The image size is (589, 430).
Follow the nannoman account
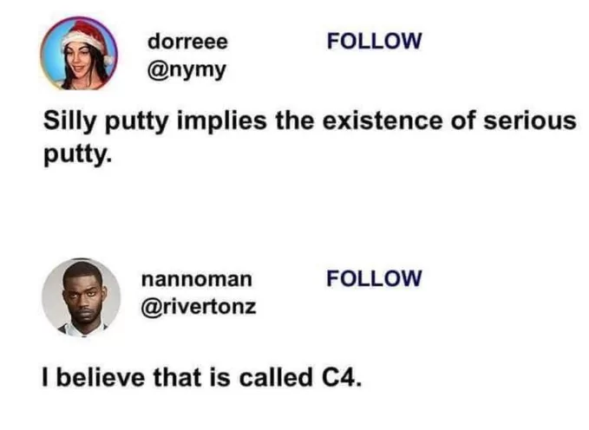click(x=374, y=278)
